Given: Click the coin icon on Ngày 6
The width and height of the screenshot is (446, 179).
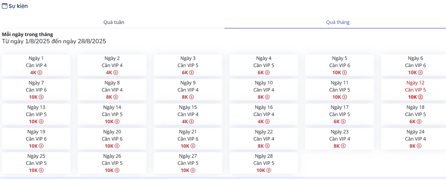Looking at the screenshot, I should [x=421, y=72].
